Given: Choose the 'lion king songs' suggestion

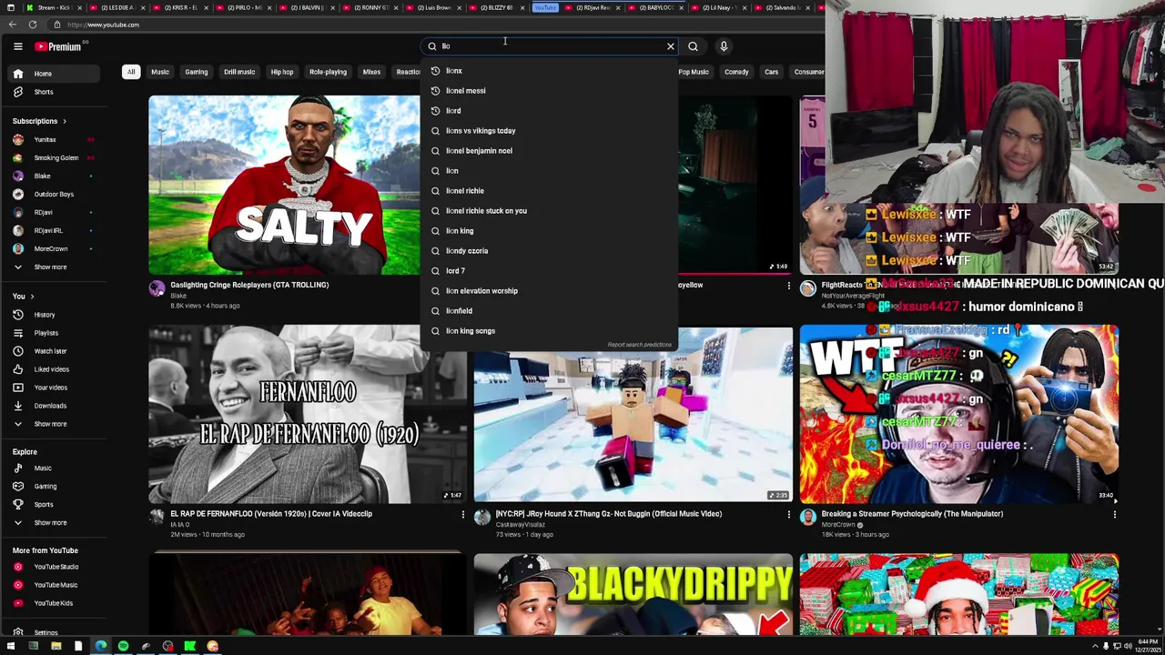Looking at the screenshot, I should click(x=551, y=331).
